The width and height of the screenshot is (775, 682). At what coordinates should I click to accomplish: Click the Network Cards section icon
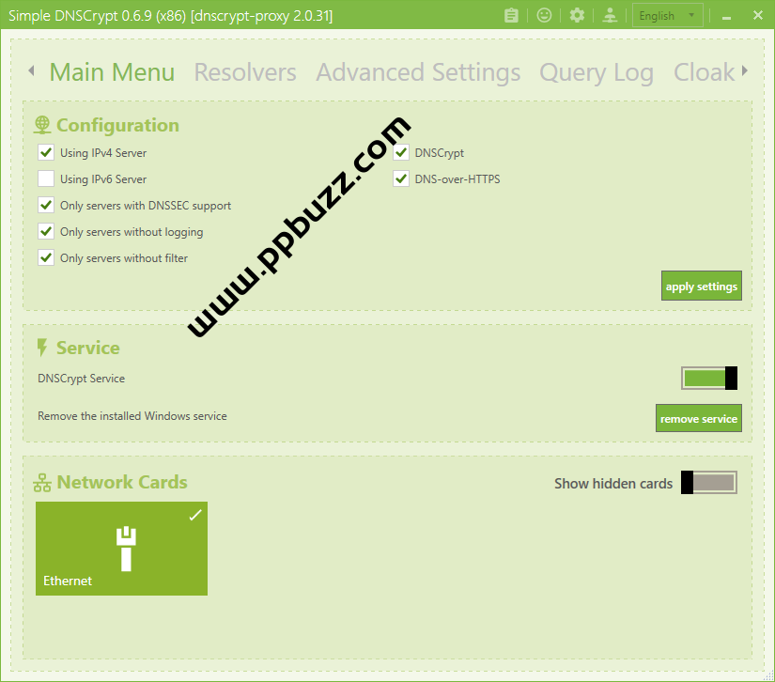(x=42, y=483)
